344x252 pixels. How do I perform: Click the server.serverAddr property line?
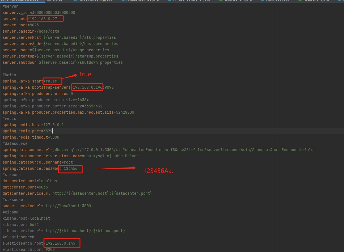tap(60, 44)
